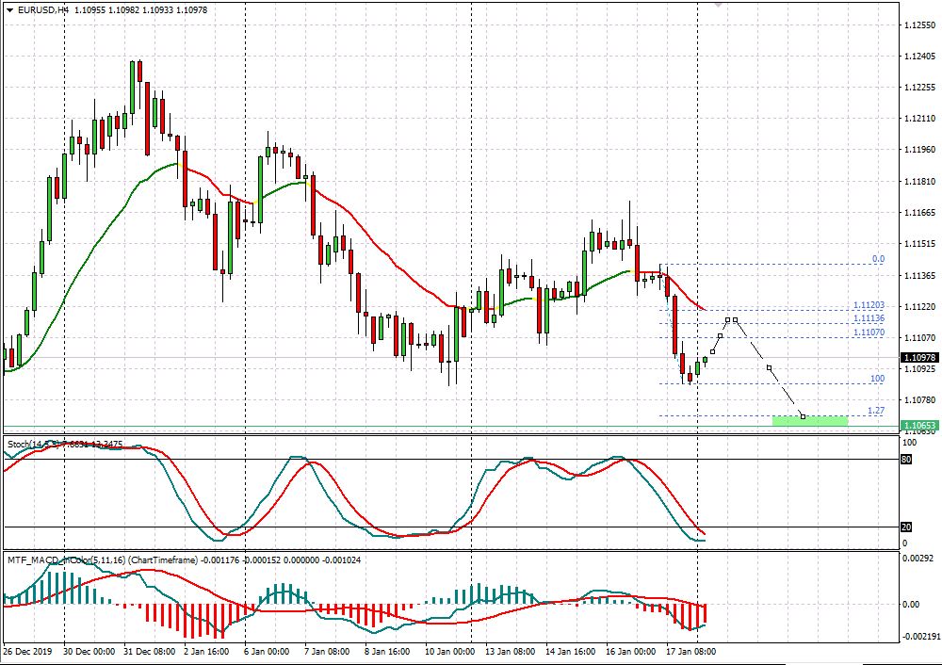The width and height of the screenshot is (942, 665).
Task: Select the current price tag 1.10978
Action: pos(917,357)
